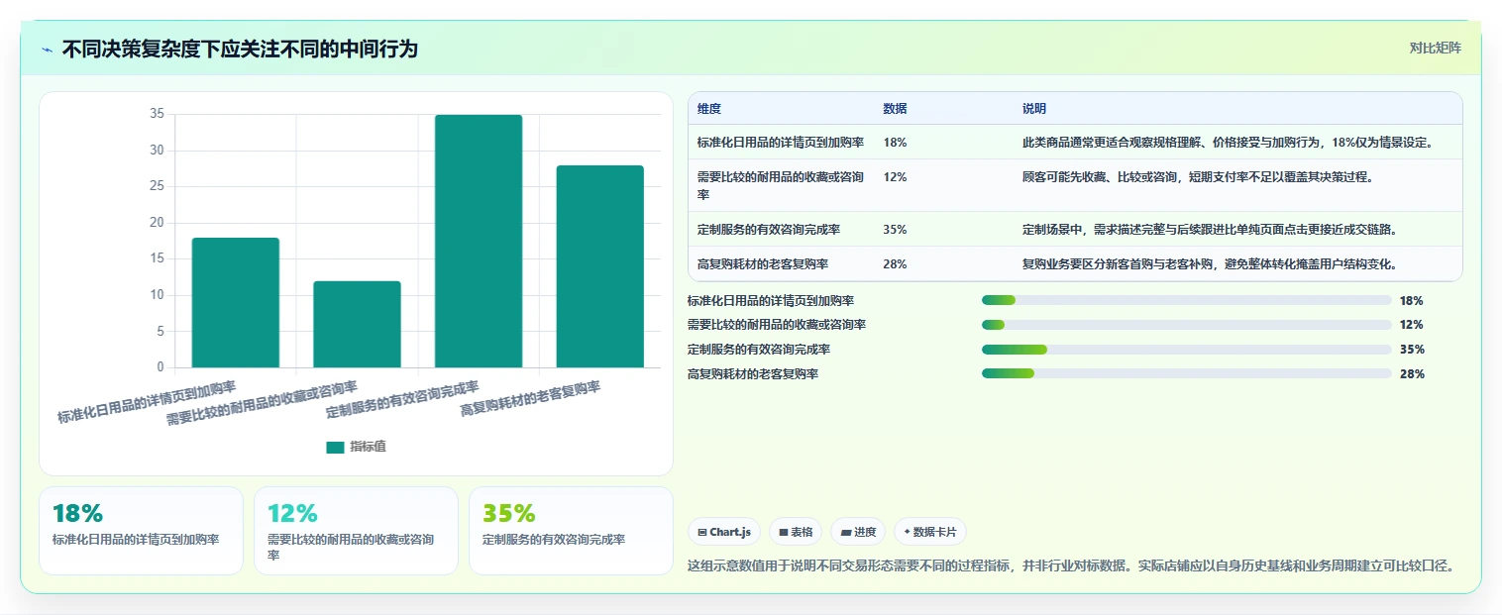Click the 35% value in table
Viewport: 1502px width, 615px height.
pyautogui.click(x=895, y=230)
